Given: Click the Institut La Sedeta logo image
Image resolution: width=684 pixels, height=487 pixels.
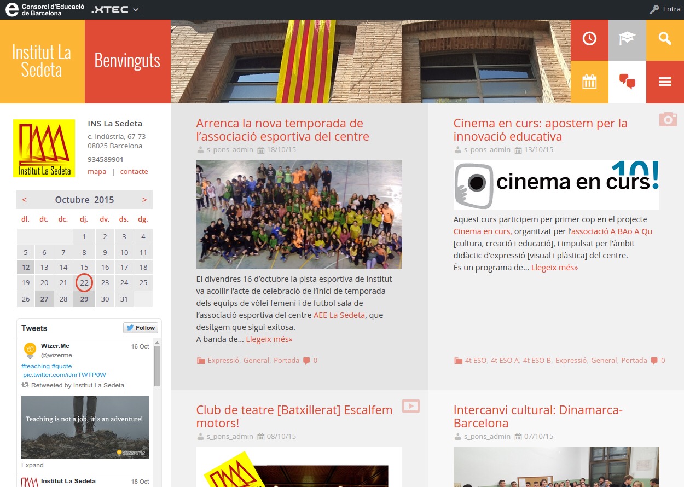Looking at the screenshot, I should coord(44,148).
